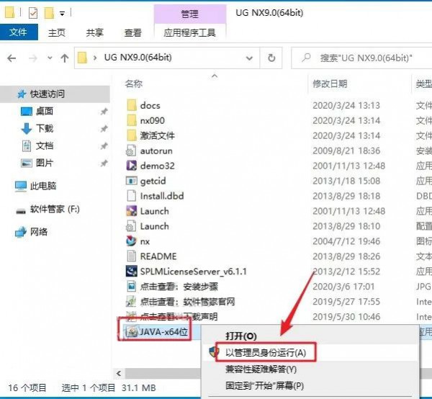Unpin 图片 using its pin icon
The height and width of the screenshot is (399, 432).
point(104,163)
